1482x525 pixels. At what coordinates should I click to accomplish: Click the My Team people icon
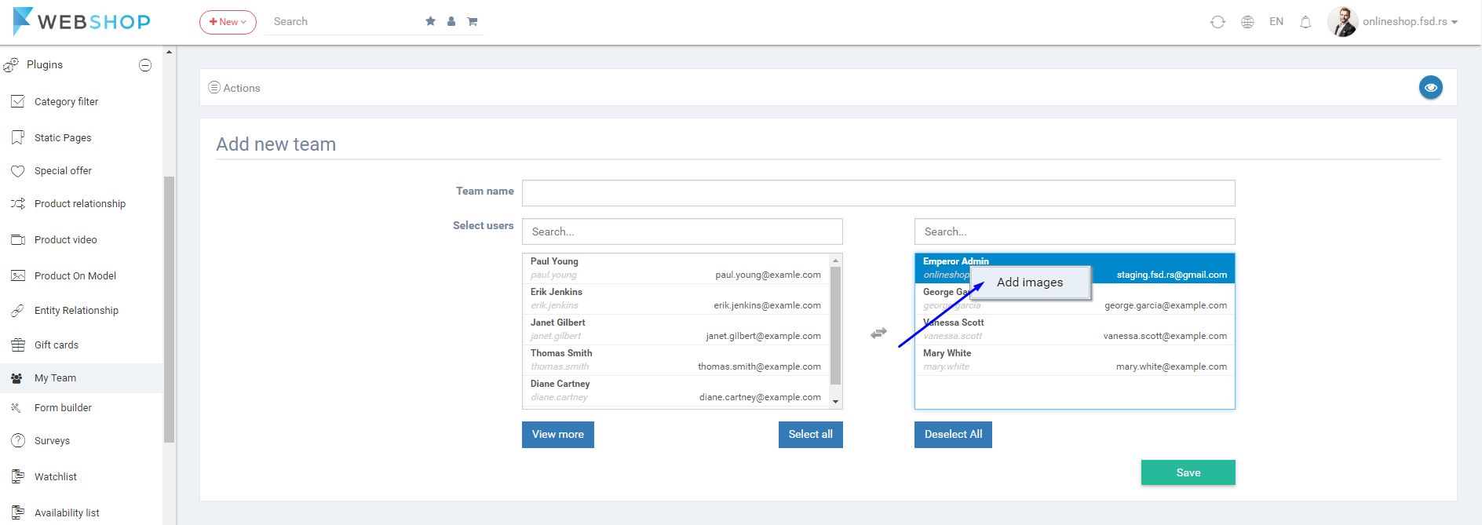point(16,378)
